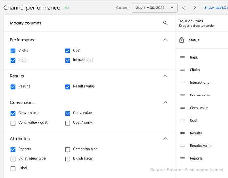Click the drag handle beside Cost column
Image resolution: width=228 pixels, height=178 pixels.
[182, 121]
